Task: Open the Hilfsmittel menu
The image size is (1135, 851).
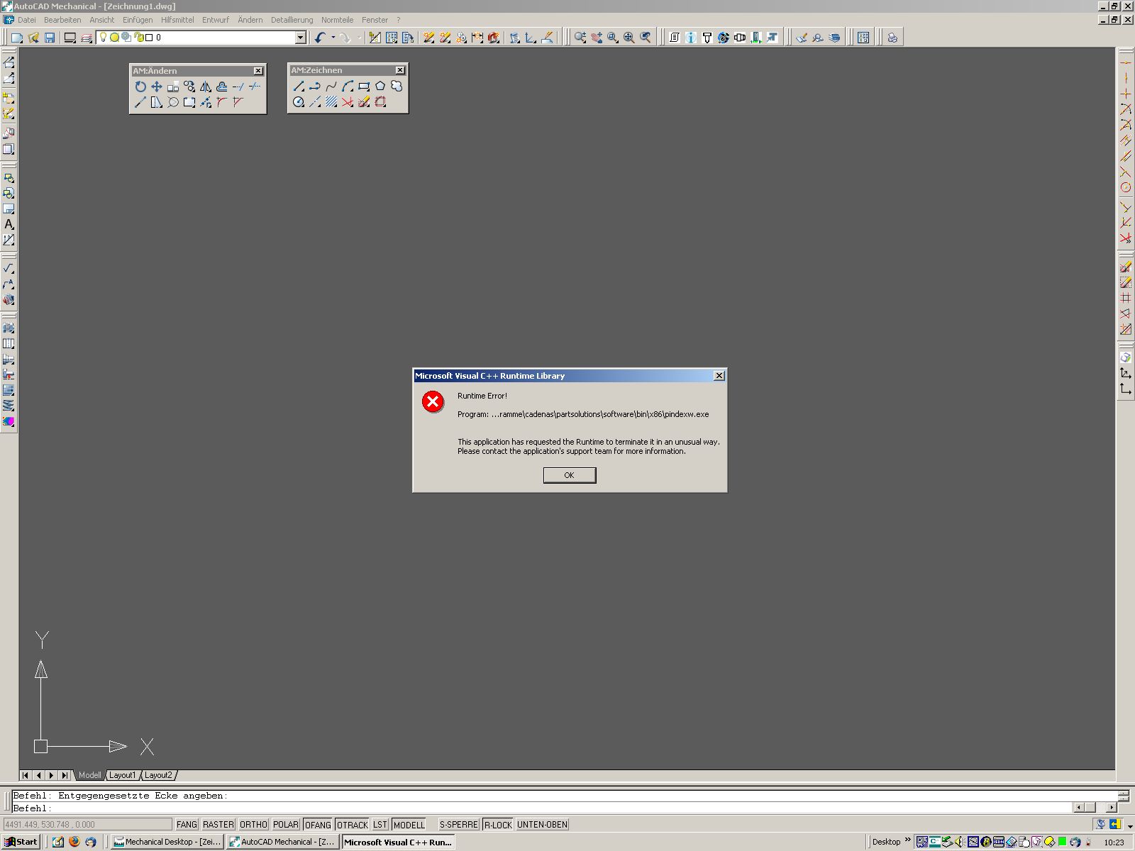Action: (177, 20)
